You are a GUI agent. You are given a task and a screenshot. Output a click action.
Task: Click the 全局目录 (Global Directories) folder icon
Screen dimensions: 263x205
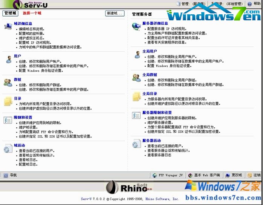(136, 96)
